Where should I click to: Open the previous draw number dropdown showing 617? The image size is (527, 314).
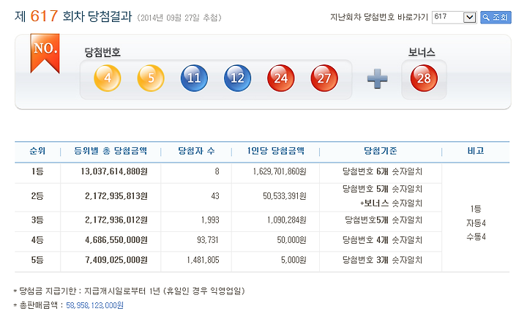[x=454, y=17]
